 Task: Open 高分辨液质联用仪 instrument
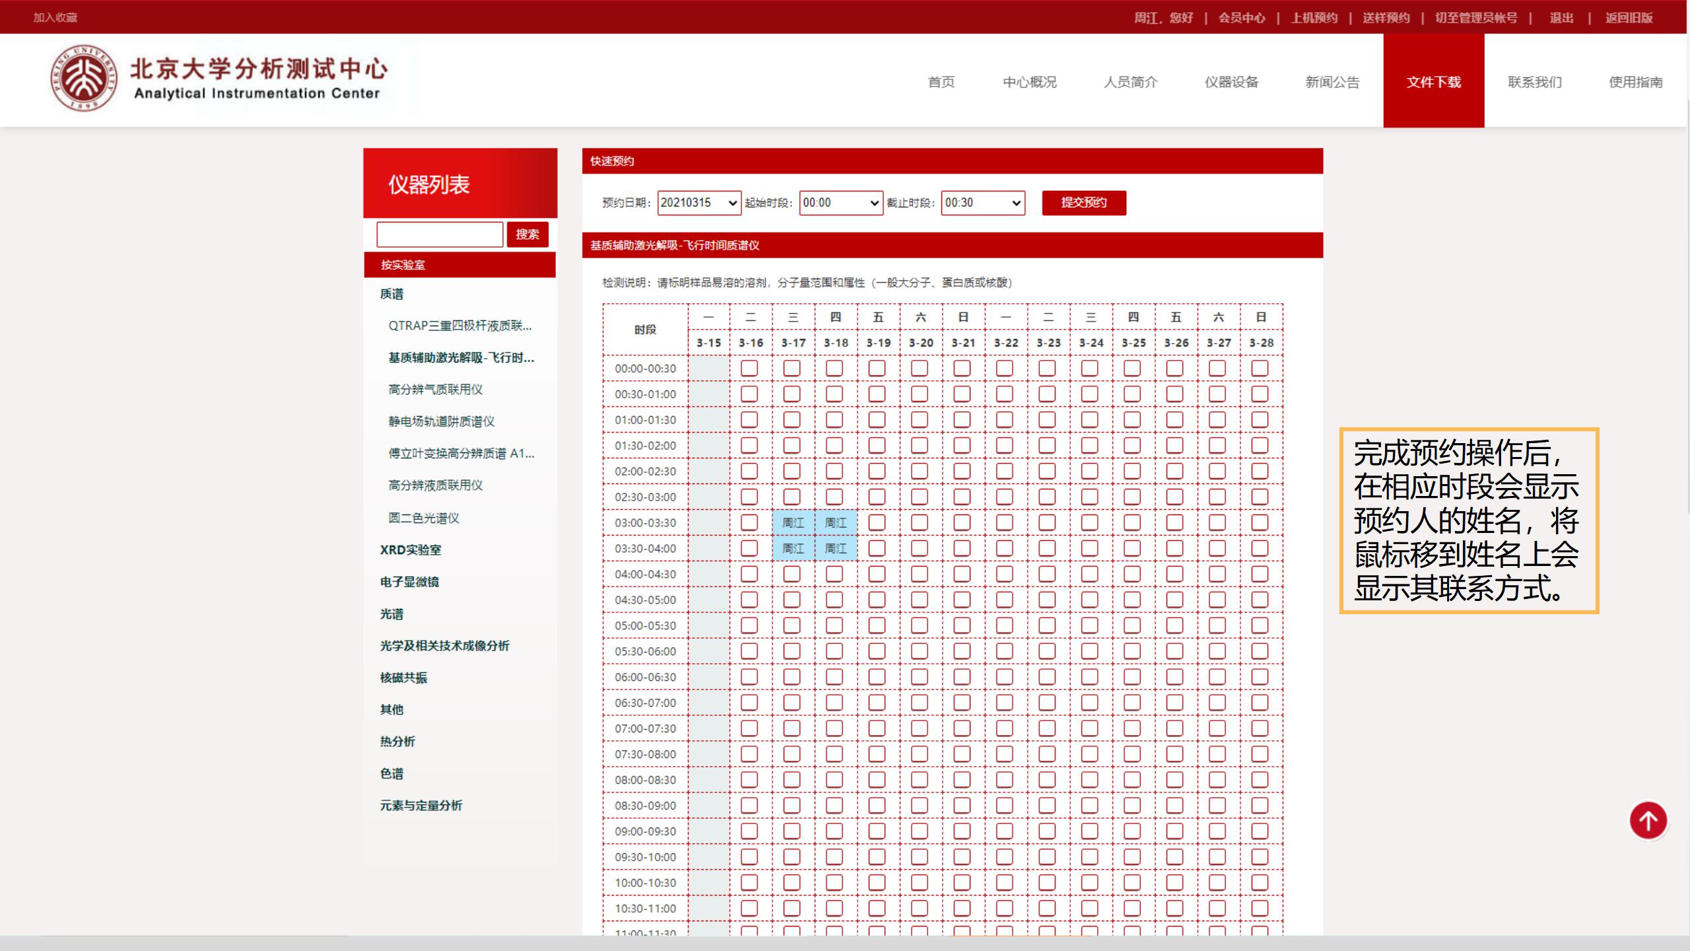coord(436,485)
